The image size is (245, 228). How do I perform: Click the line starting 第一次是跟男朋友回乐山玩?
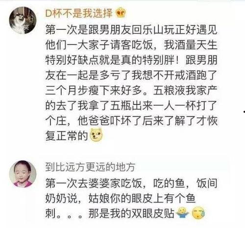tap(131, 30)
